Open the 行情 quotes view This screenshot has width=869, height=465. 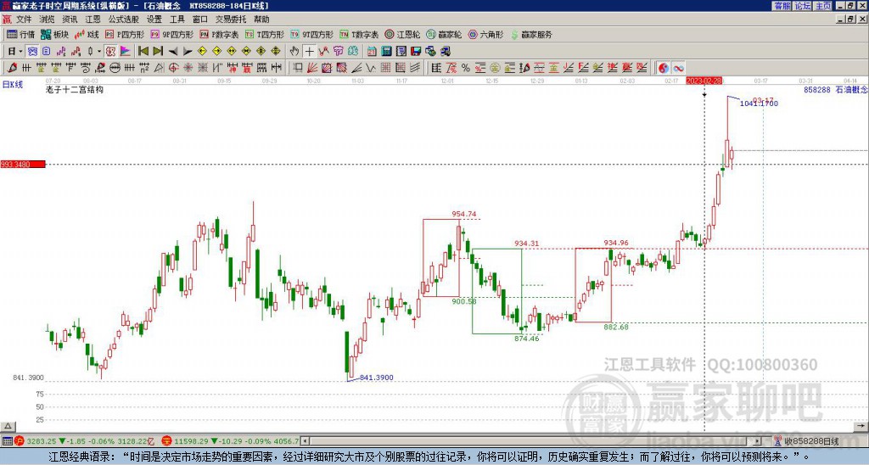click(21, 34)
